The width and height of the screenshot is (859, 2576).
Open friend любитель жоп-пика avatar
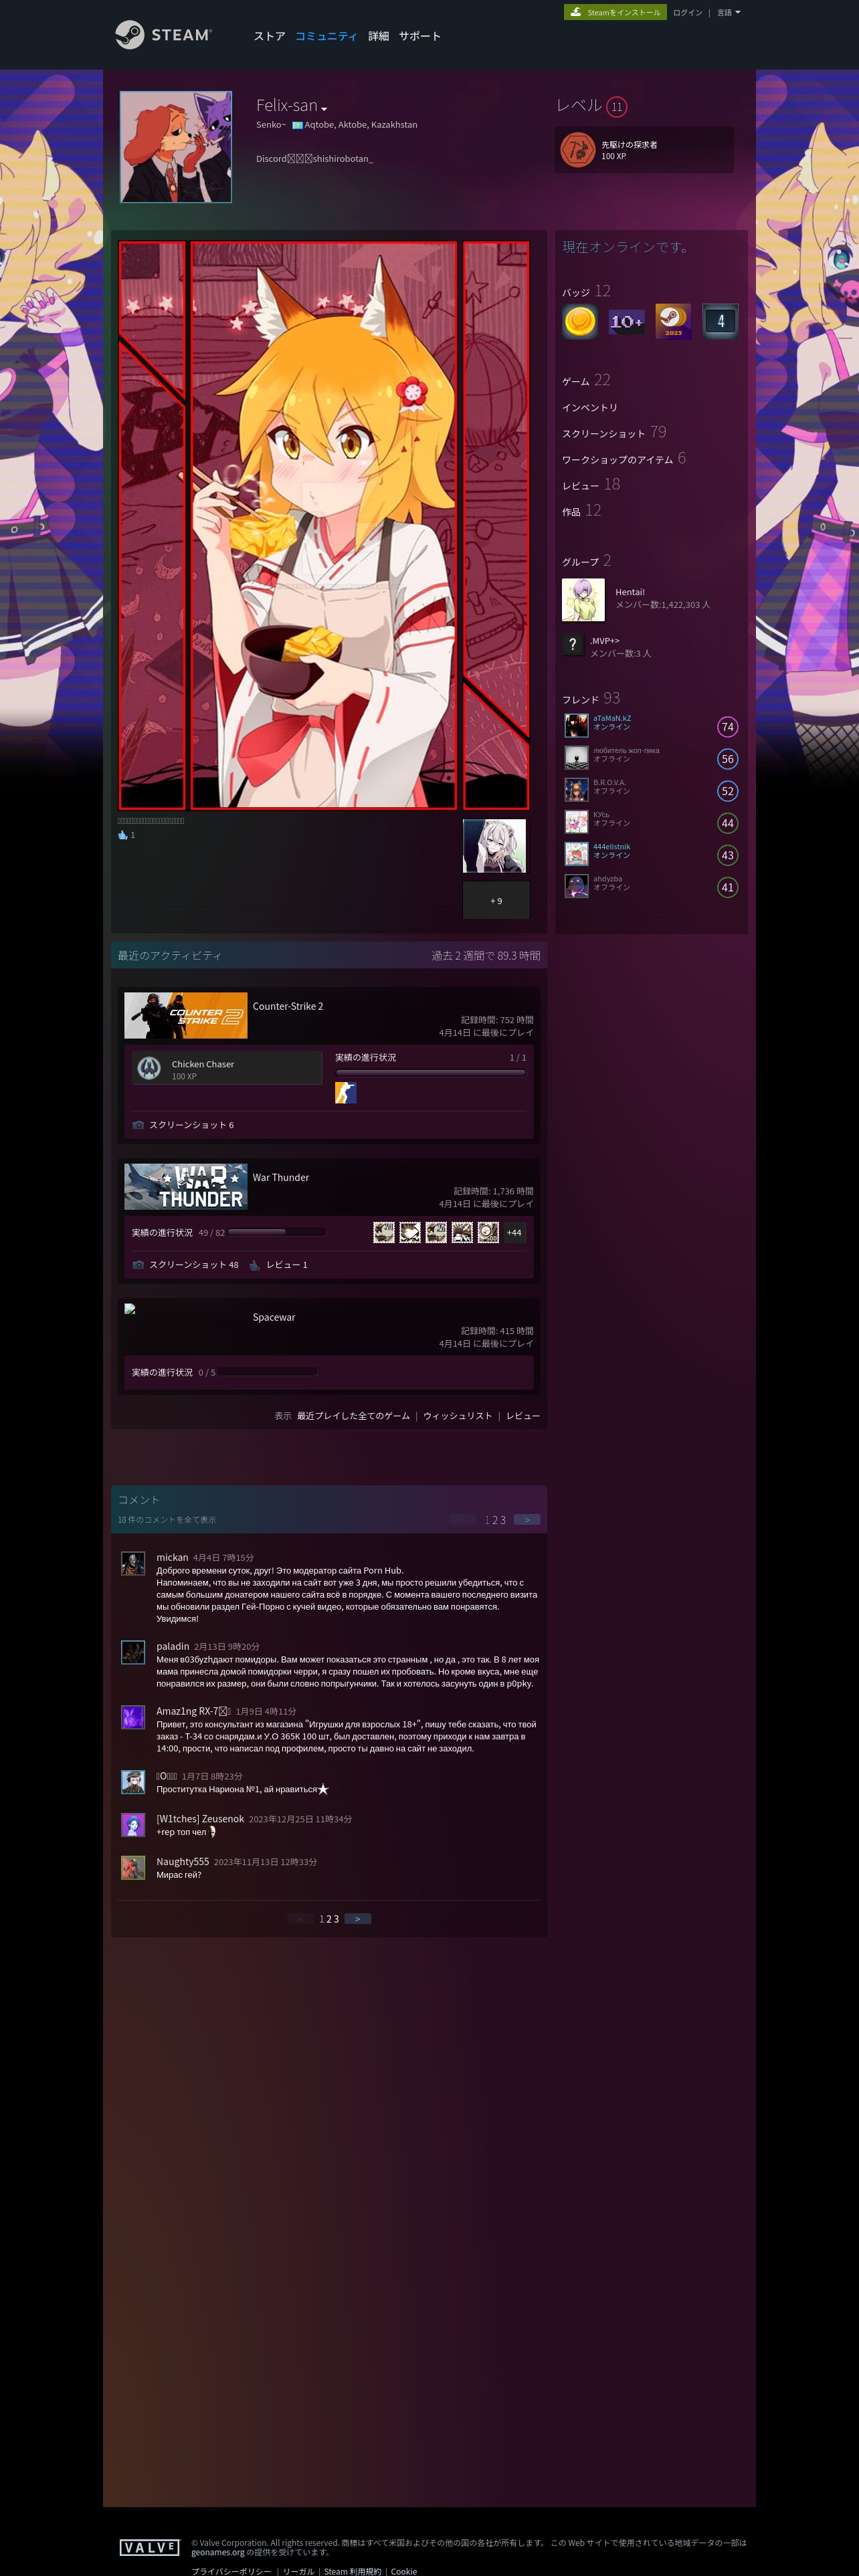[x=576, y=757]
